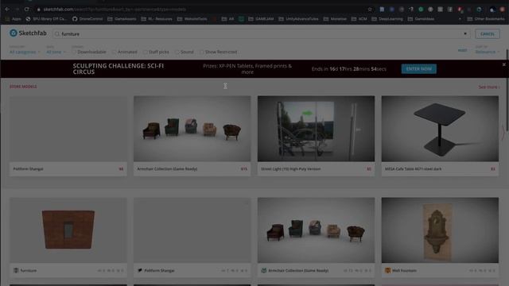This screenshot has height=286, width=509.
Task: Reload the page with the refresh icon
Action: click(x=27, y=10)
